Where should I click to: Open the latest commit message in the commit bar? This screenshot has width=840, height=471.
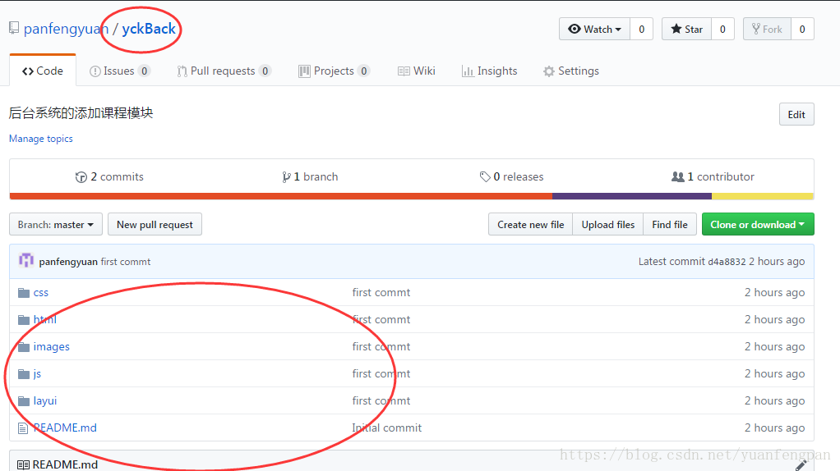pyautogui.click(x=126, y=262)
